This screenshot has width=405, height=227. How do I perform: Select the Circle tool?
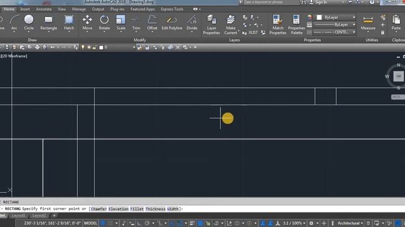[28, 23]
